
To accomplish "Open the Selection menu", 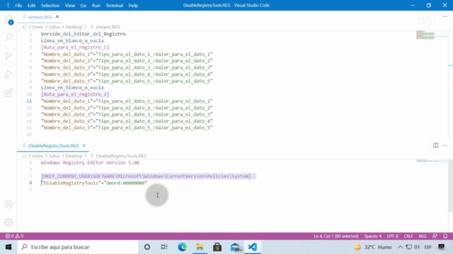I will click(x=50, y=6).
